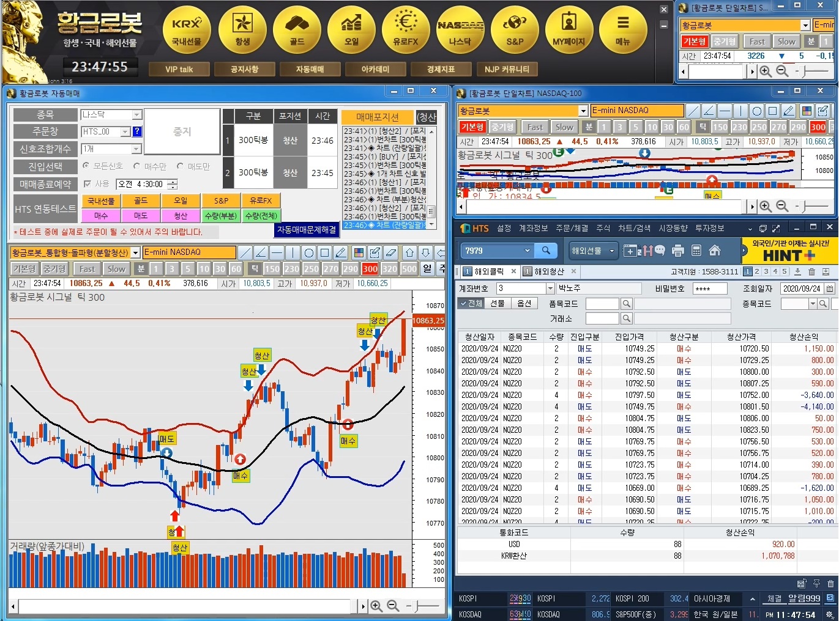Viewport: 839px width, 621px height.
Task: Switch to the 해외클릭 tab
Action: (489, 271)
